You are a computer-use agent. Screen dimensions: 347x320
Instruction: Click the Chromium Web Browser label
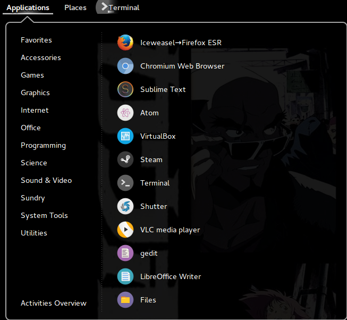tap(182, 66)
